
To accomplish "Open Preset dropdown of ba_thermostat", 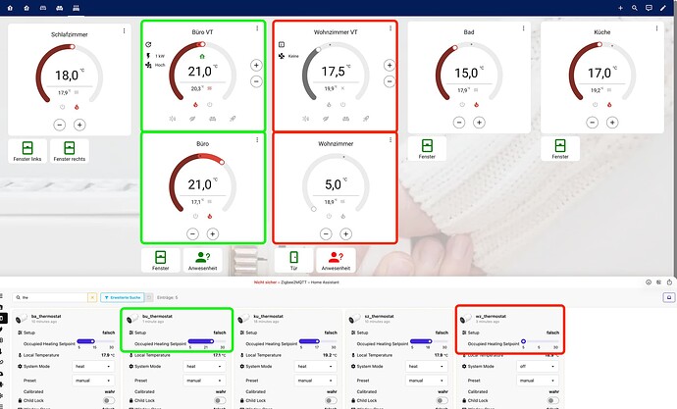I will 95,381.
